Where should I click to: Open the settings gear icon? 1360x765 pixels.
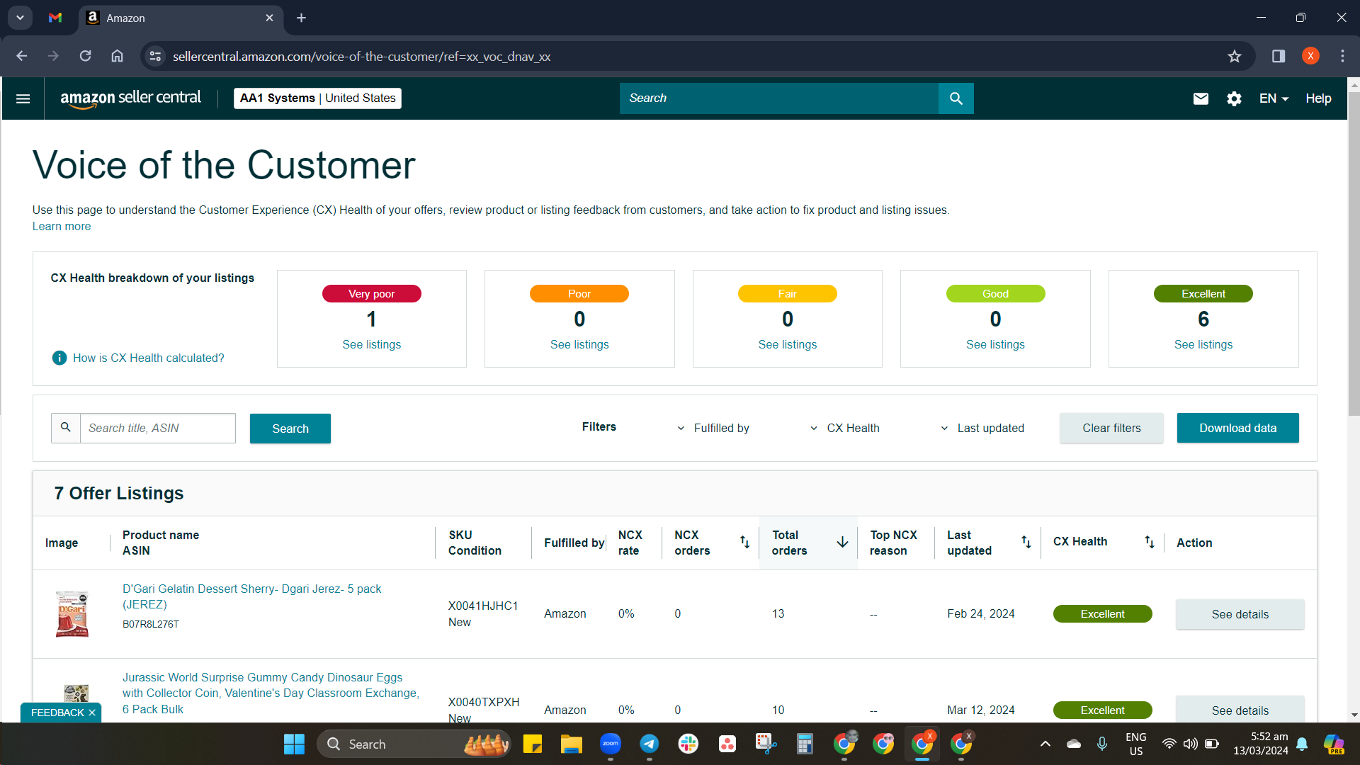1234,98
